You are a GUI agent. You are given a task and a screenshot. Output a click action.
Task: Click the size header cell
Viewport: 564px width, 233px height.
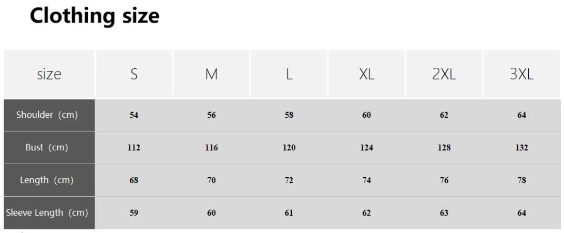49,74
